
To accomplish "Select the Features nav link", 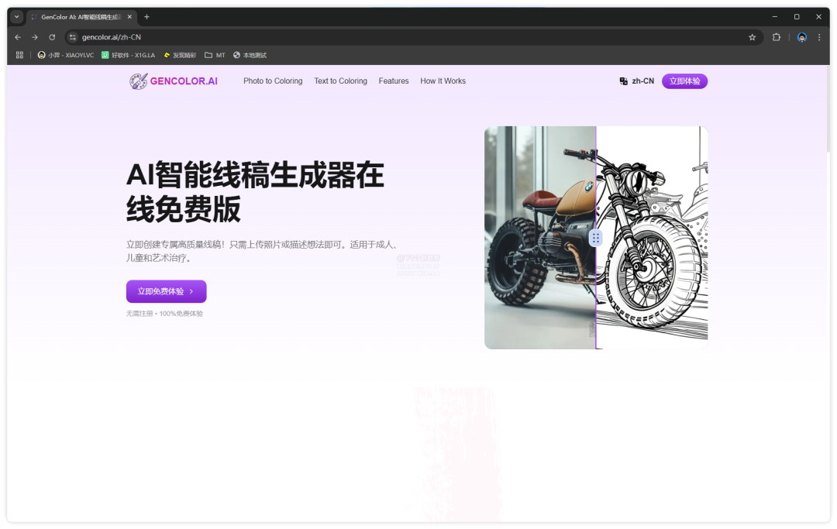I will click(x=394, y=81).
